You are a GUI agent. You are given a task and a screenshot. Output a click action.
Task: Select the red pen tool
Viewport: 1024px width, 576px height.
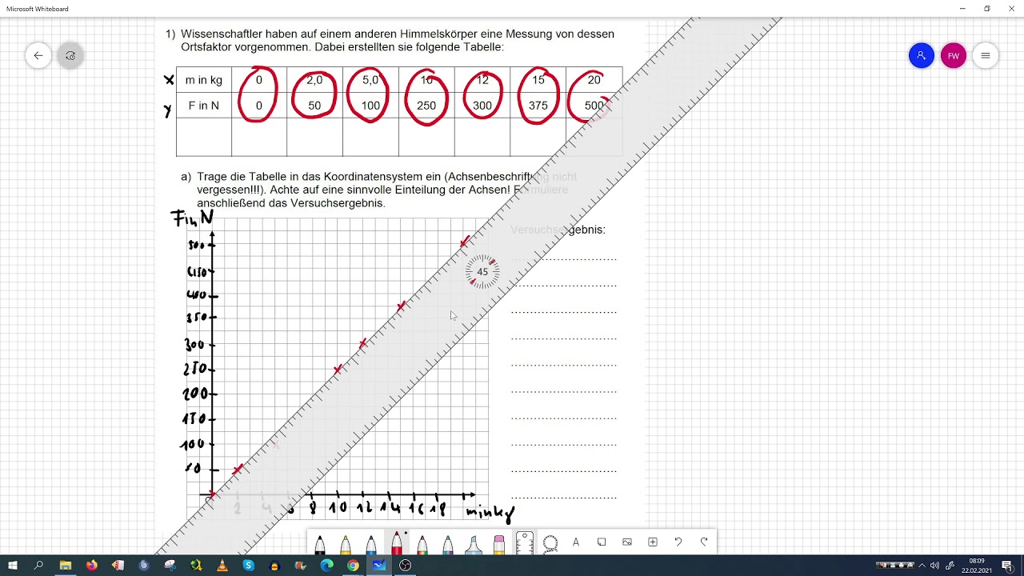(397, 543)
